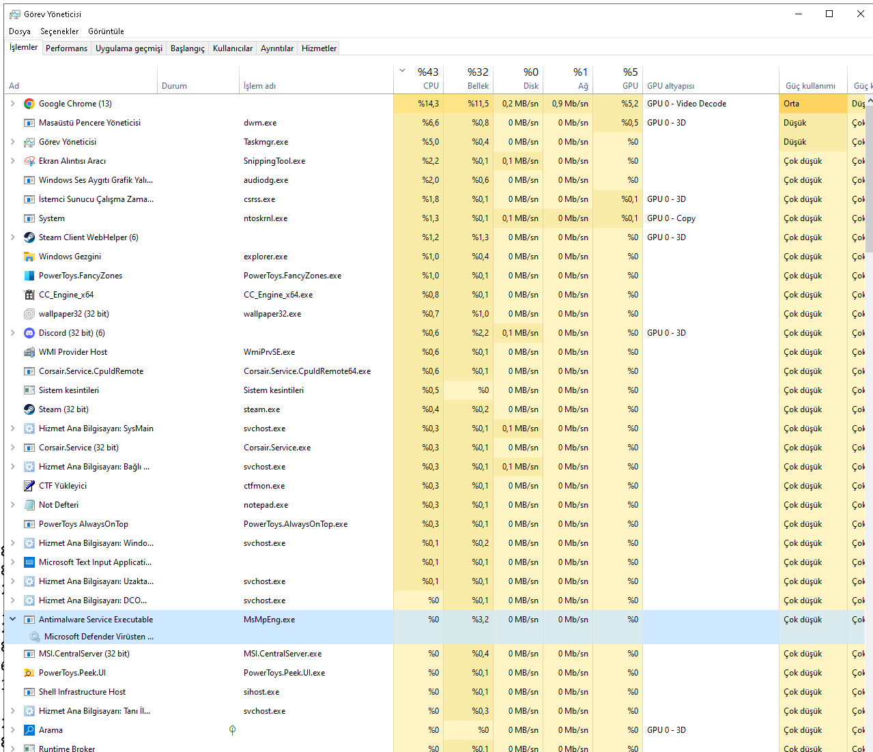
Task: Sort by the CPU column header
Action: (418, 79)
